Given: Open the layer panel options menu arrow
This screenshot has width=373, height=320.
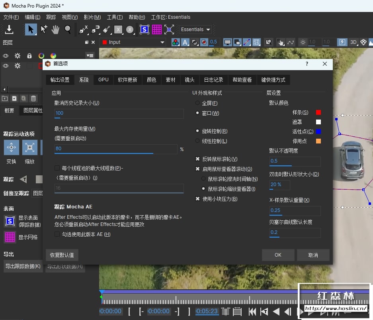Looking at the screenshot, I should (90, 56).
